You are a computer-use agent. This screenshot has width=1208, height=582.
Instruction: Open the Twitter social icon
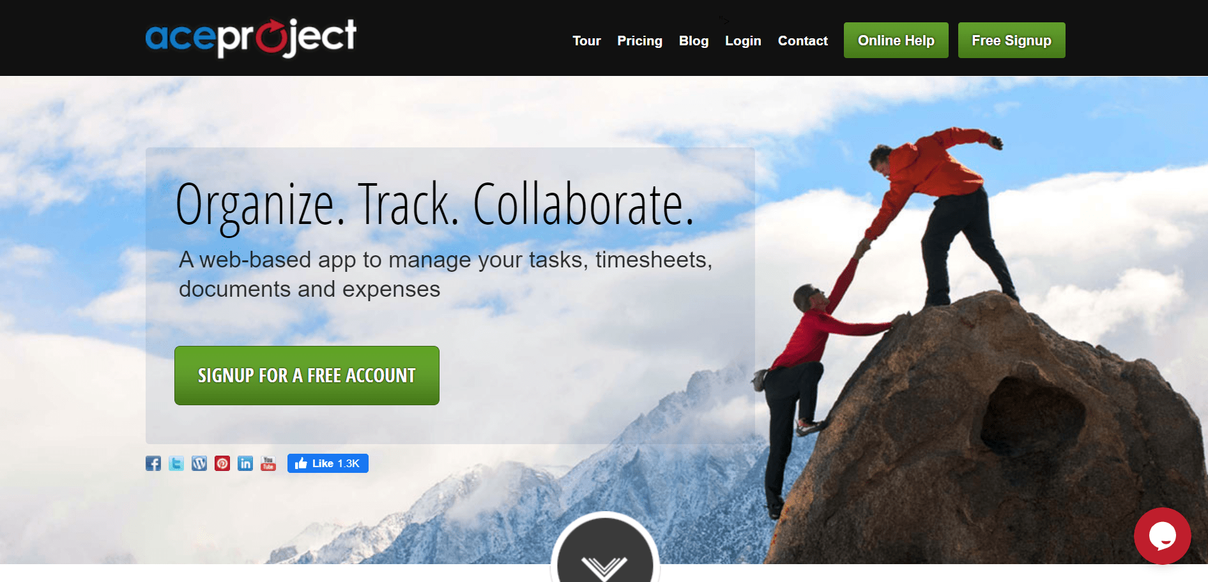pos(176,463)
